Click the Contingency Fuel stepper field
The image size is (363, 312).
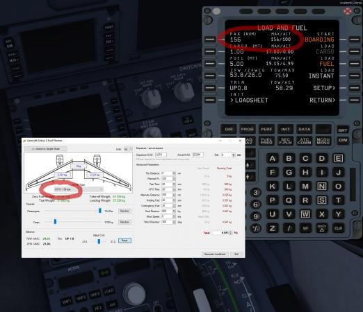coord(168,206)
